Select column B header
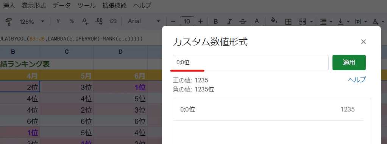Viewport: 387px width, 144px height. coord(20,52)
